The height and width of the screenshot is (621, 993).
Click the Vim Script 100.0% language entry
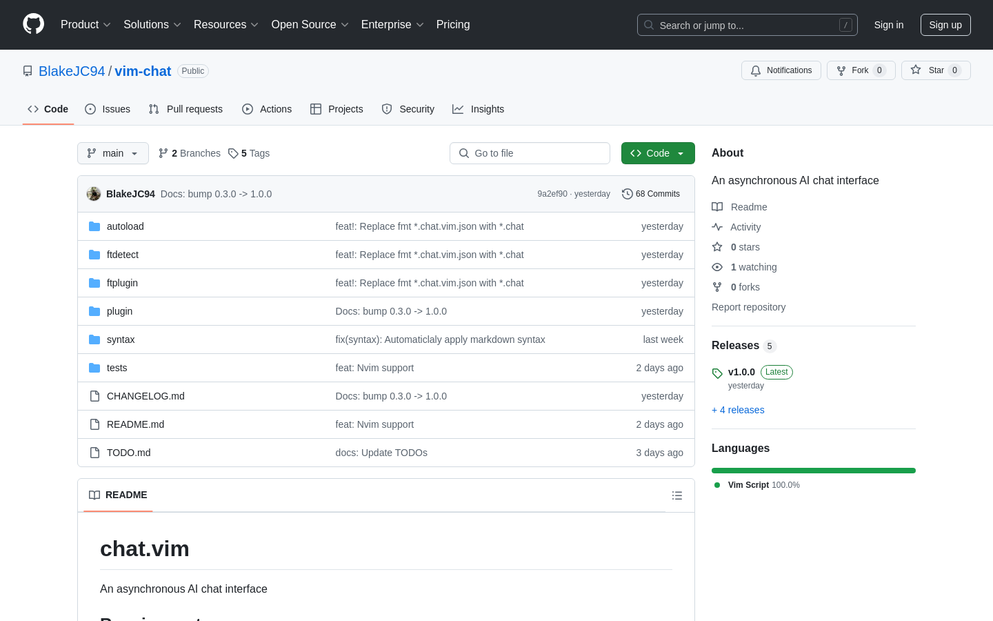(x=756, y=485)
